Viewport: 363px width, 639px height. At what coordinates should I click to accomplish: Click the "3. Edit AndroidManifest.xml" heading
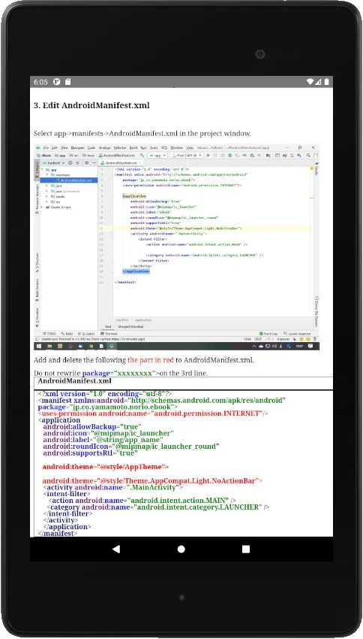point(91,105)
